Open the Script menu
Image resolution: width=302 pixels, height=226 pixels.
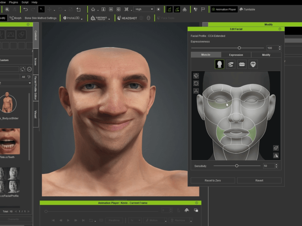click(25, 2)
